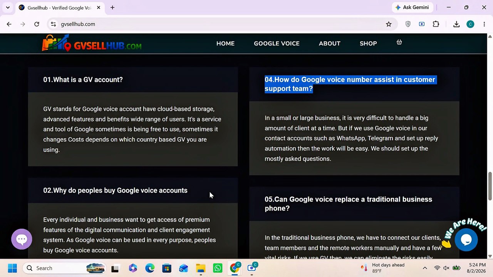Screen dimensions: 493x277
Task: Open WhatsApp from the taskbar
Action: coord(218,268)
